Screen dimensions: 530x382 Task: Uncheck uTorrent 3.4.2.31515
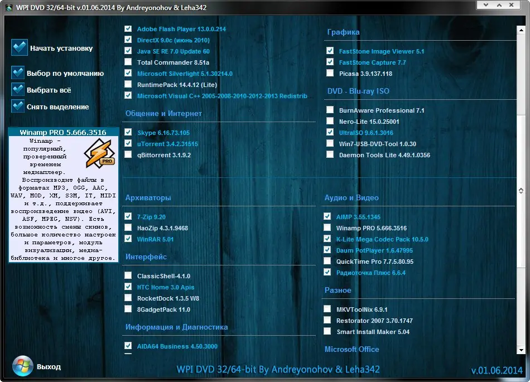point(128,143)
